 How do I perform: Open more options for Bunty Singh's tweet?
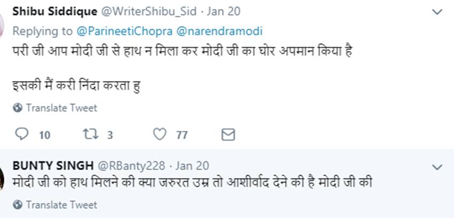[x=437, y=167]
